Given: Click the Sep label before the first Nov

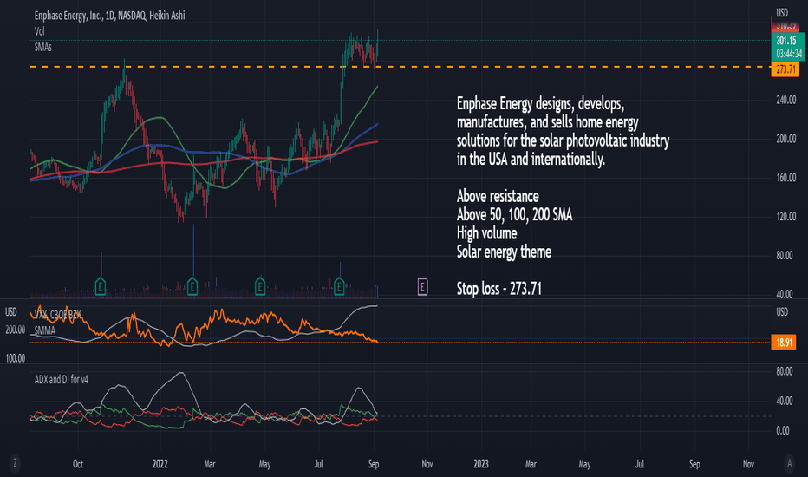Looking at the screenshot, I should (374, 464).
